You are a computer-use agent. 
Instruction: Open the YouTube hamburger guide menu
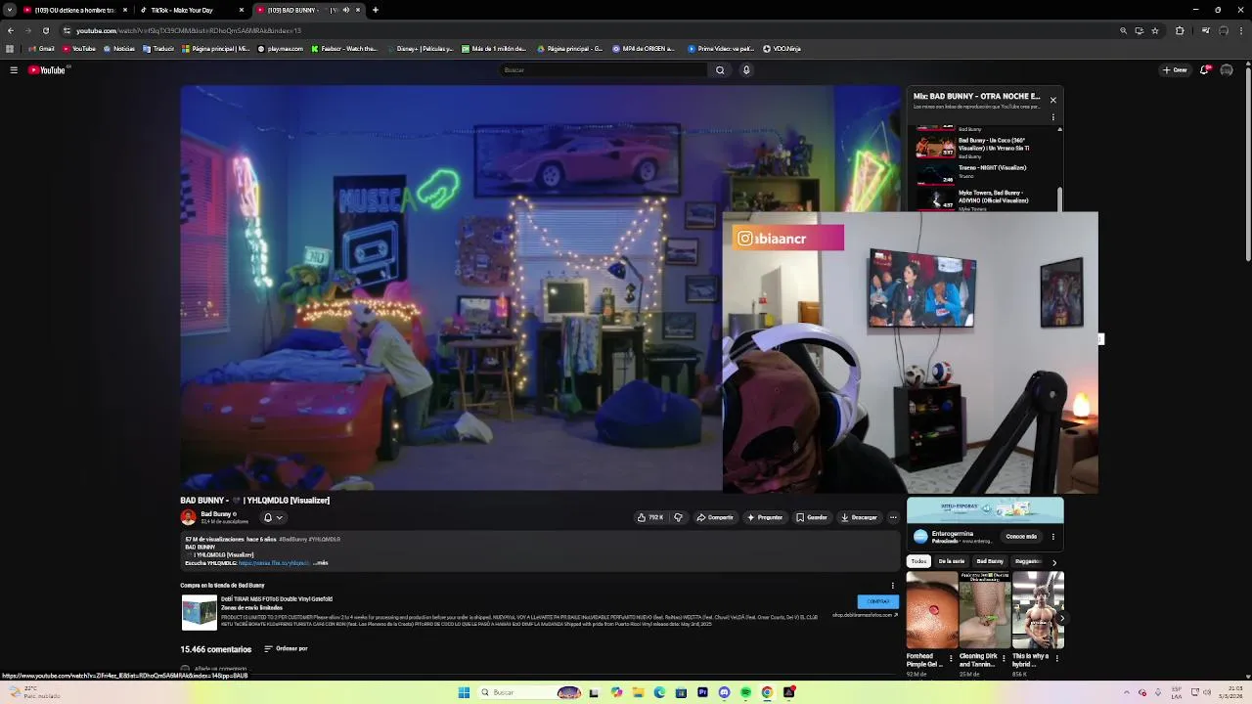pyautogui.click(x=14, y=70)
